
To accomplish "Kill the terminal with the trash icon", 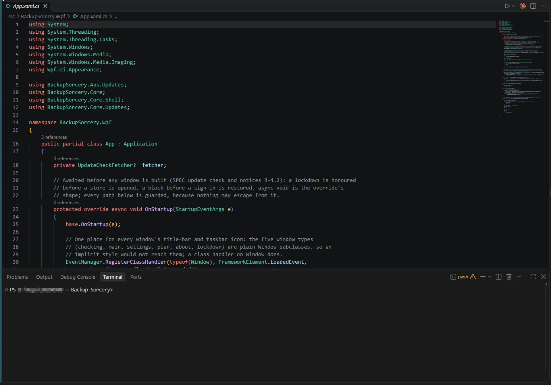I will 509,277.
